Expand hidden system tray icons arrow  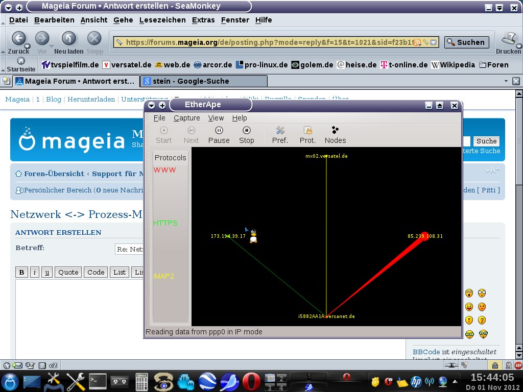click(455, 381)
